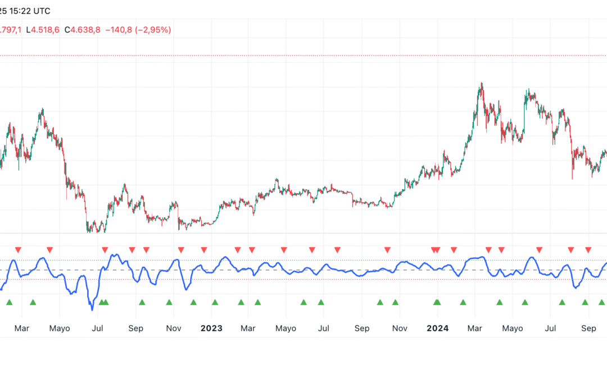
Task: Select the red dotted horizontal line at top
Action: [x=303, y=56]
